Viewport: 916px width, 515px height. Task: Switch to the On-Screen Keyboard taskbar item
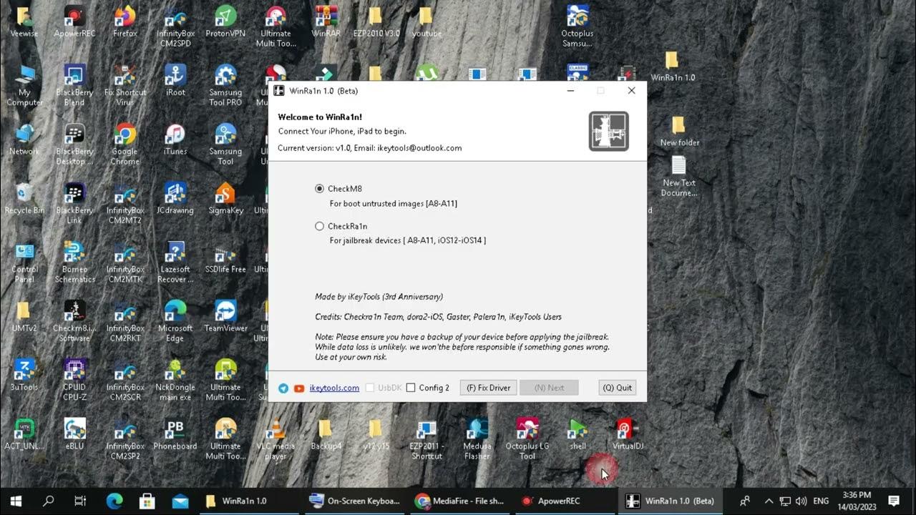click(355, 501)
